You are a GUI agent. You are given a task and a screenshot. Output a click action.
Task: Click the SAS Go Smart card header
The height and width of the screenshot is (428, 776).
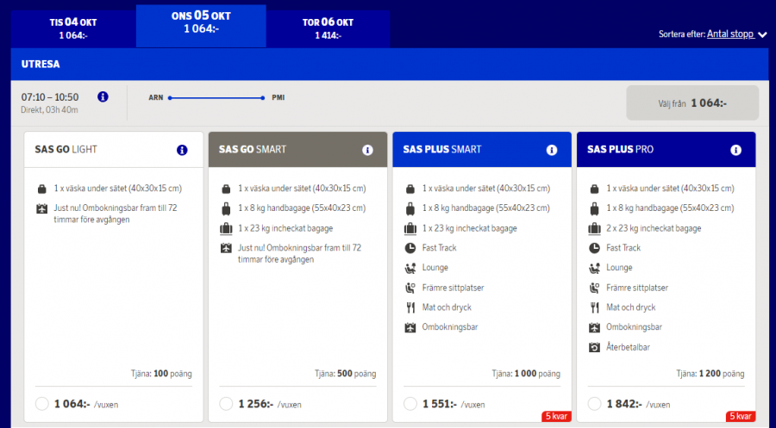pos(285,150)
